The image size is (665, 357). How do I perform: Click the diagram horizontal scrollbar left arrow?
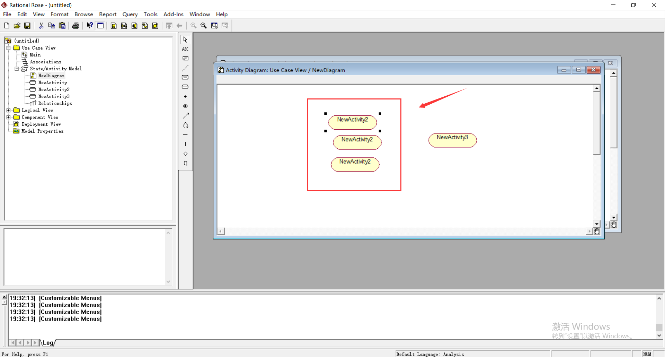coord(221,231)
